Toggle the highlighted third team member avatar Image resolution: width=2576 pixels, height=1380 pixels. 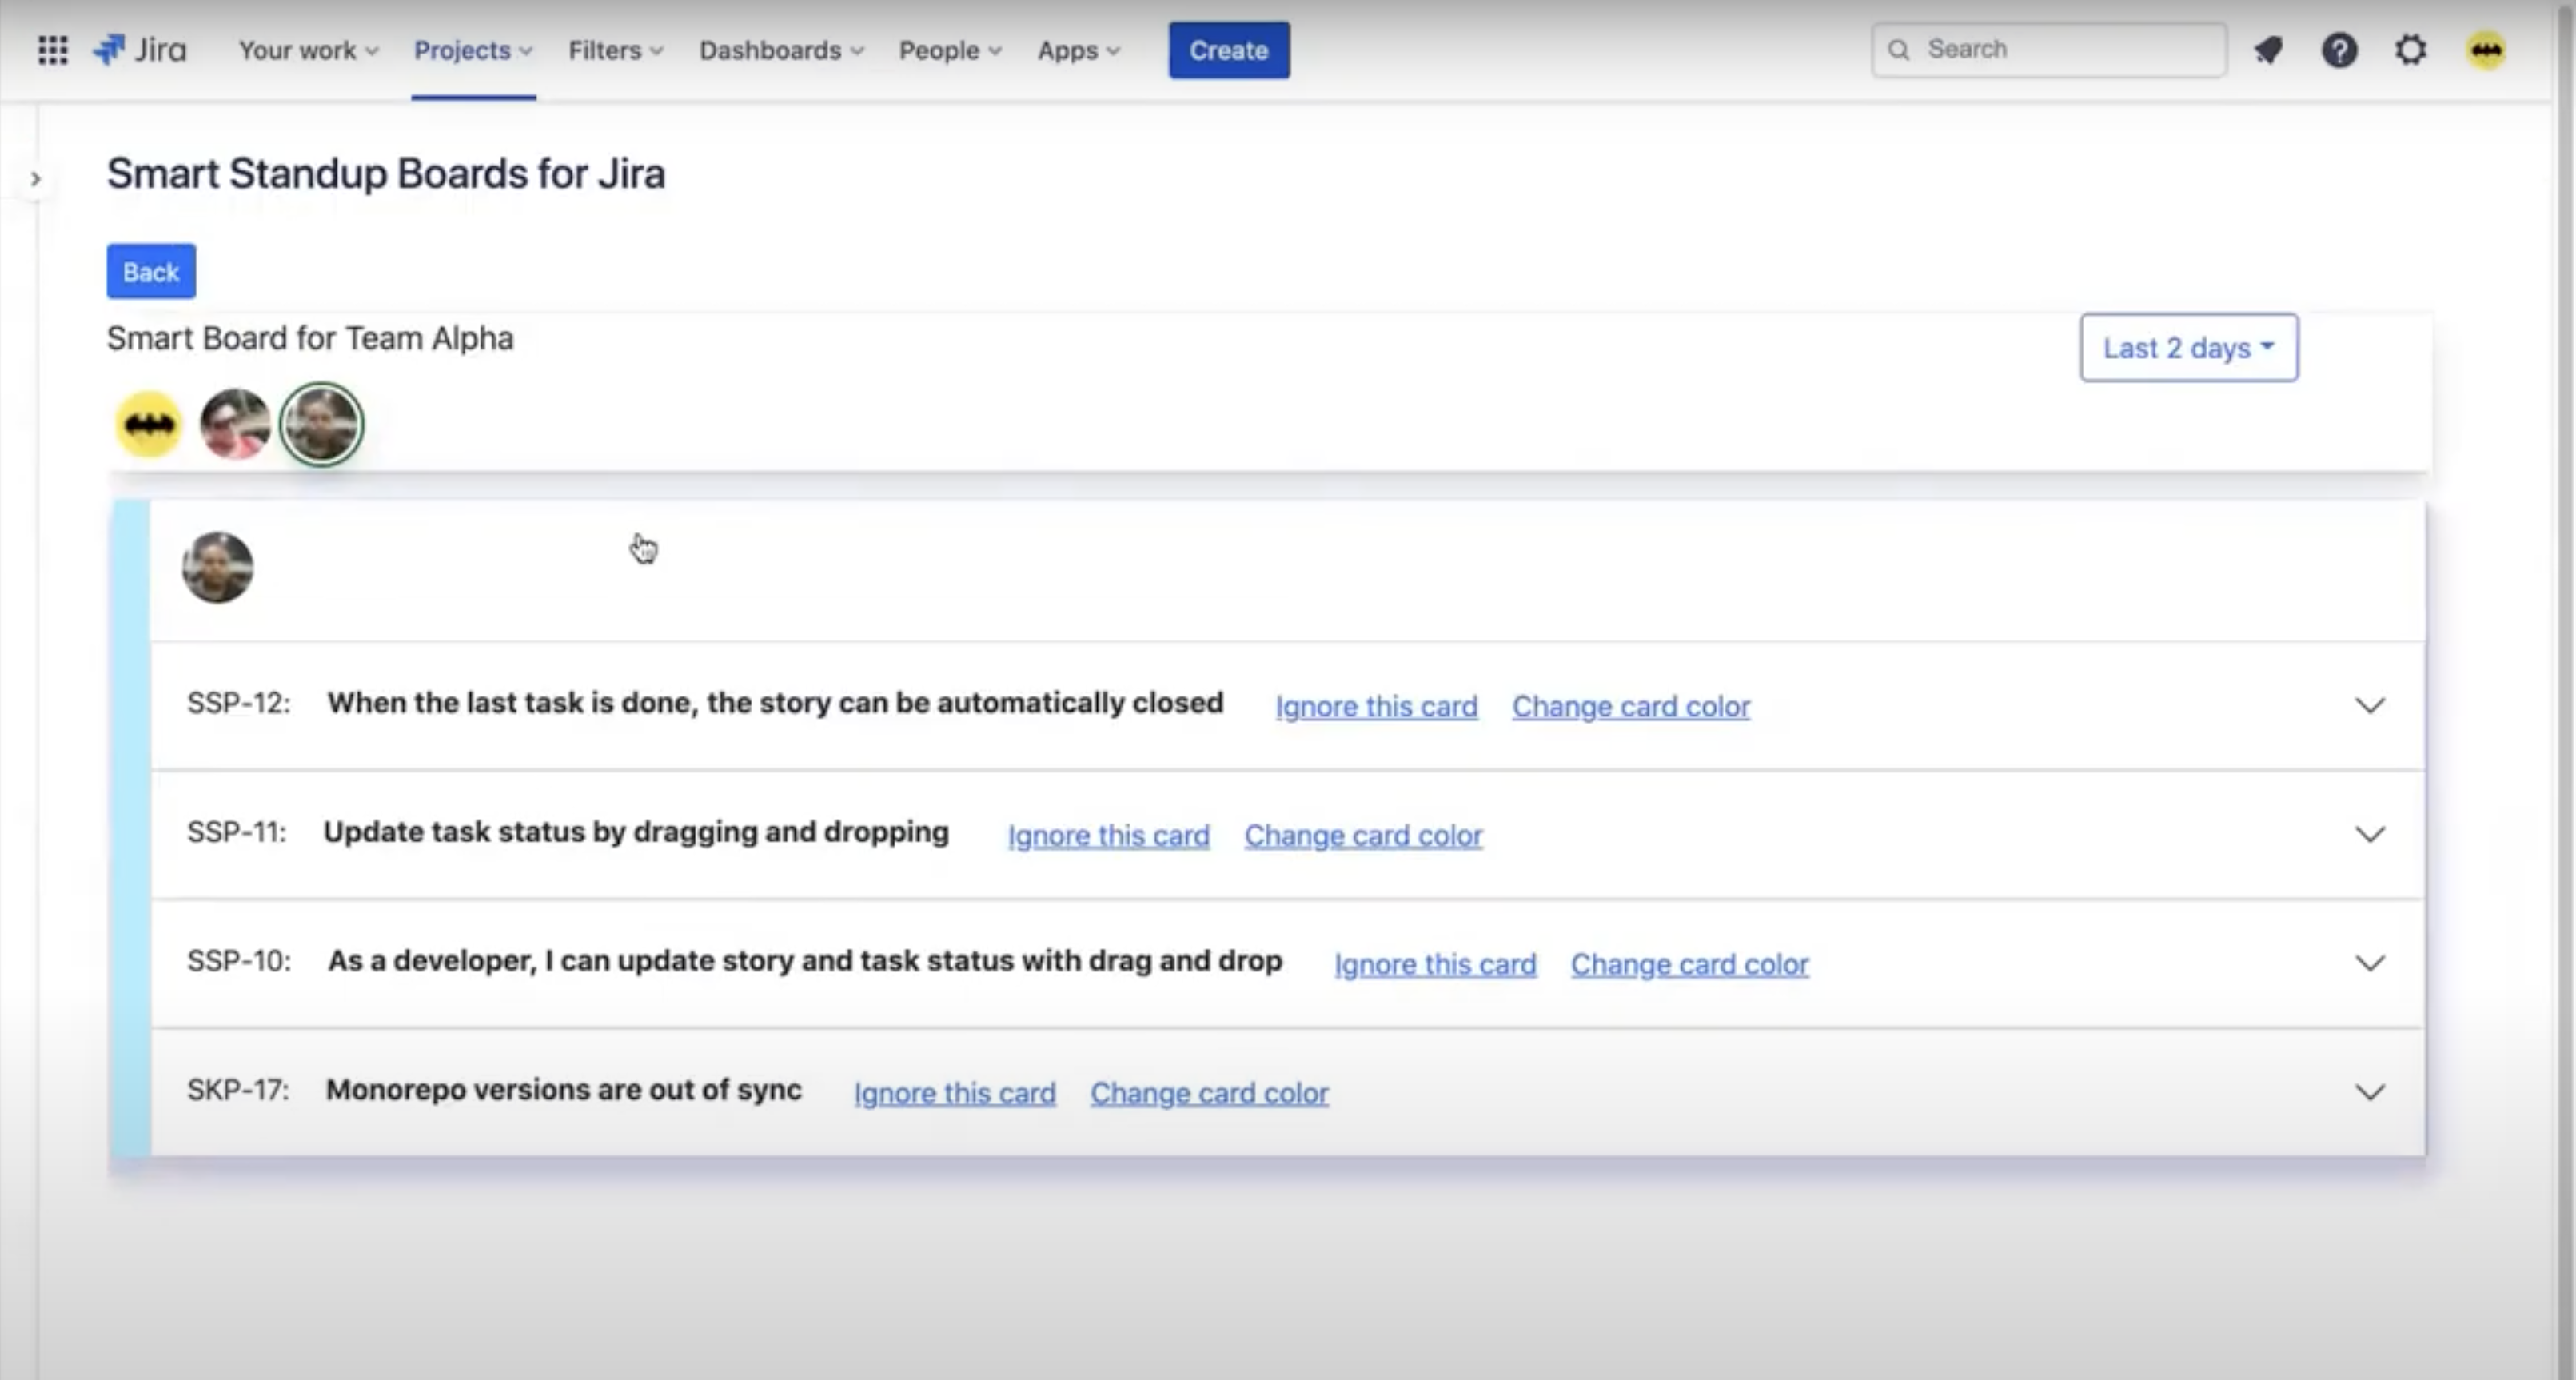[321, 425]
